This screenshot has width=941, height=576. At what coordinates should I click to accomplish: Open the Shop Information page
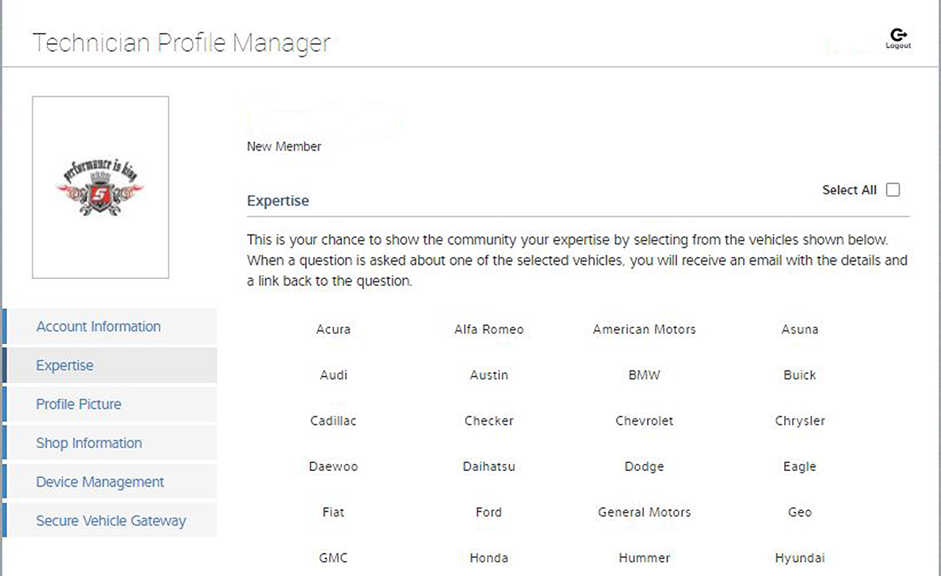pyautogui.click(x=89, y=443)
